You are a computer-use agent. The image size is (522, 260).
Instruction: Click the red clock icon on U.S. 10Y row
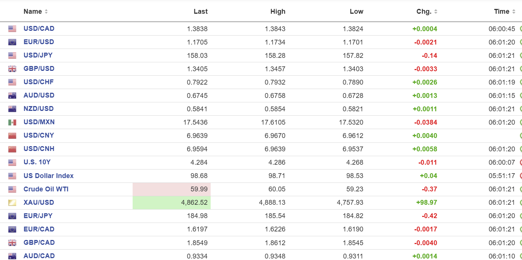coord(521,162)
